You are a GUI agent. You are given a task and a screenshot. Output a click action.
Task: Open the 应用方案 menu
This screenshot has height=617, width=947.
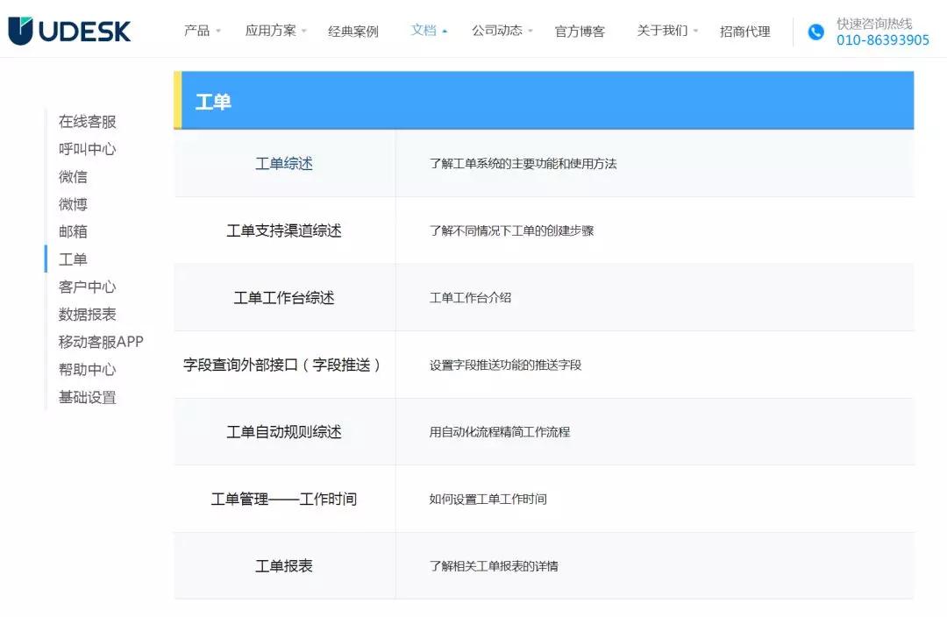271,31
